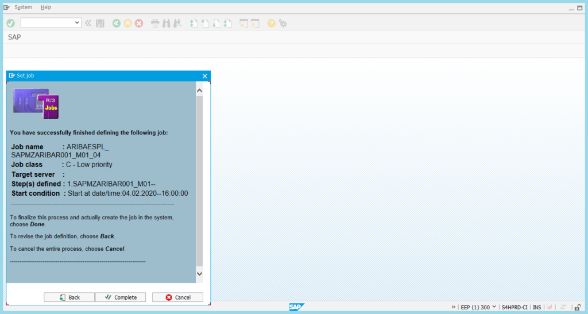This screenshot has height=314, width=588.
Task: Open the System menu
Action: tap(23, 7)
